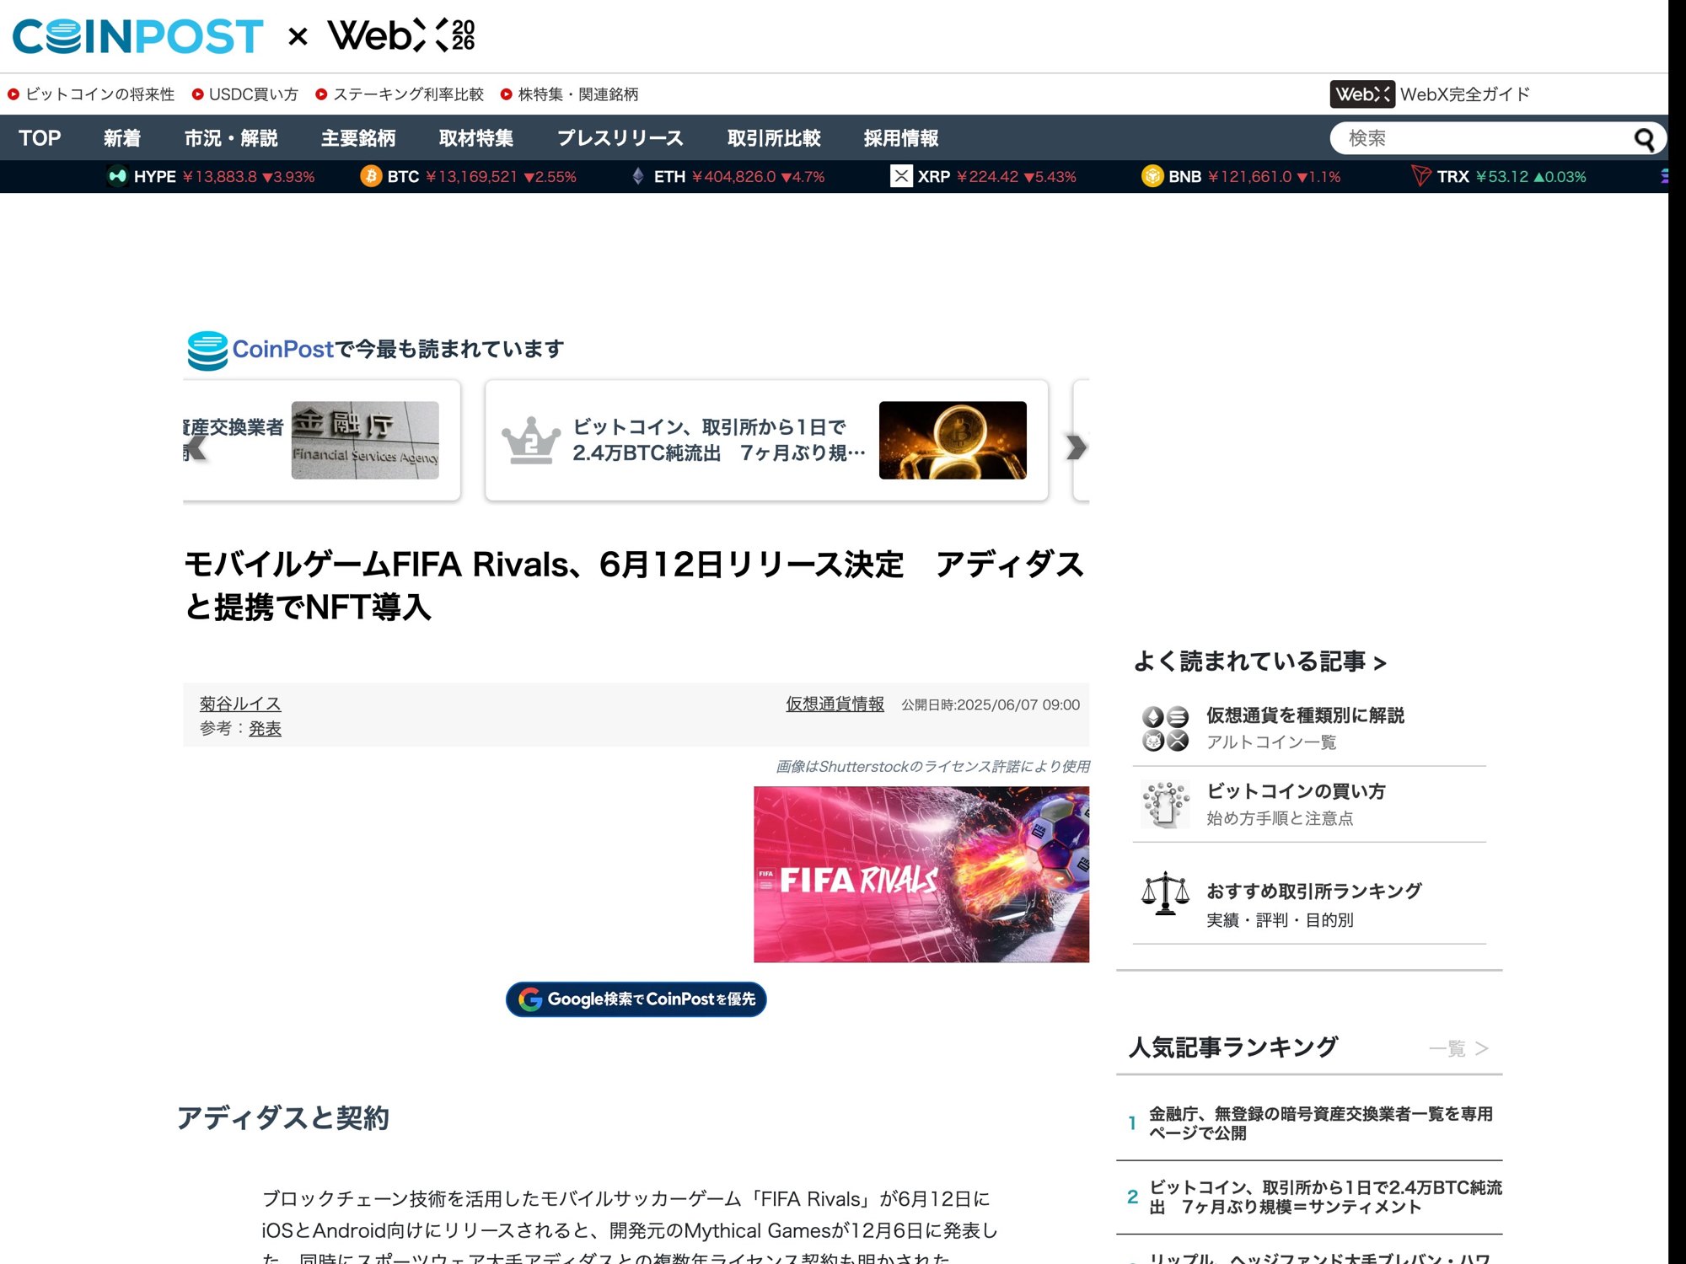Click the altcoin list coins icon
The height and width of the screenshot is (1264, 1686).
(1165, 729)
